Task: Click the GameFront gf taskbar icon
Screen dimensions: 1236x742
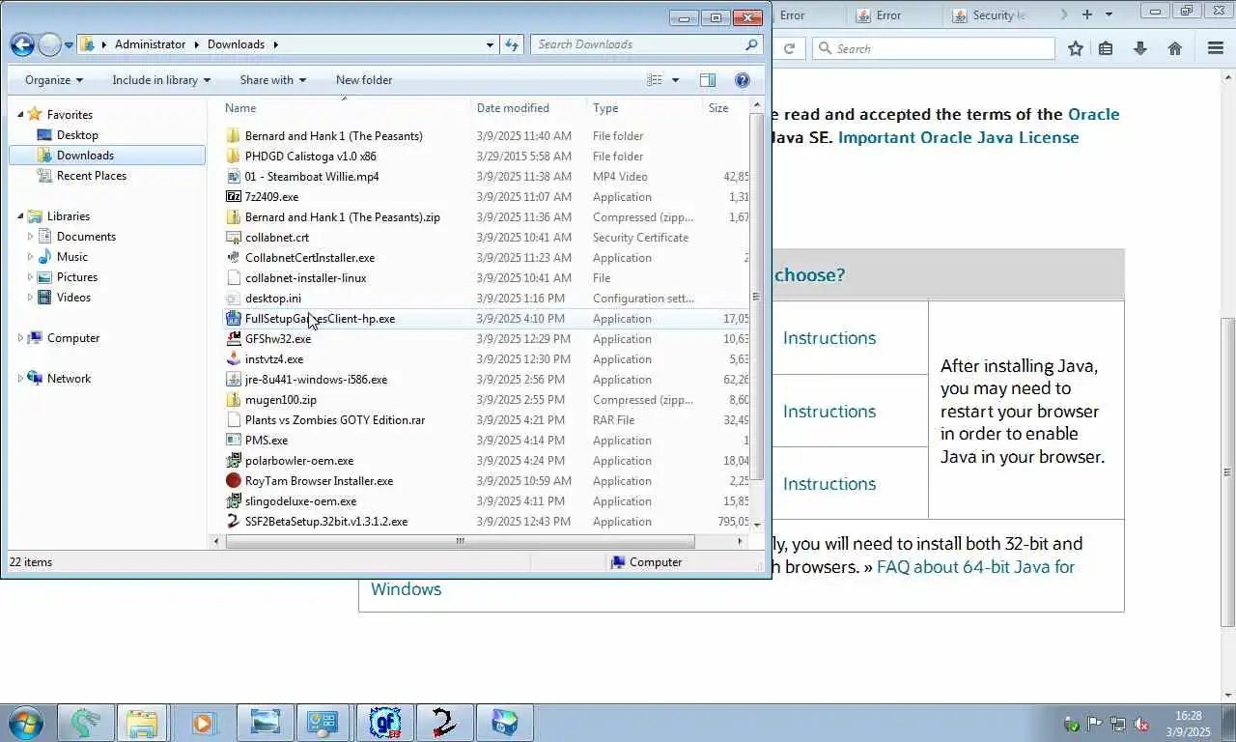Action: 385,723
